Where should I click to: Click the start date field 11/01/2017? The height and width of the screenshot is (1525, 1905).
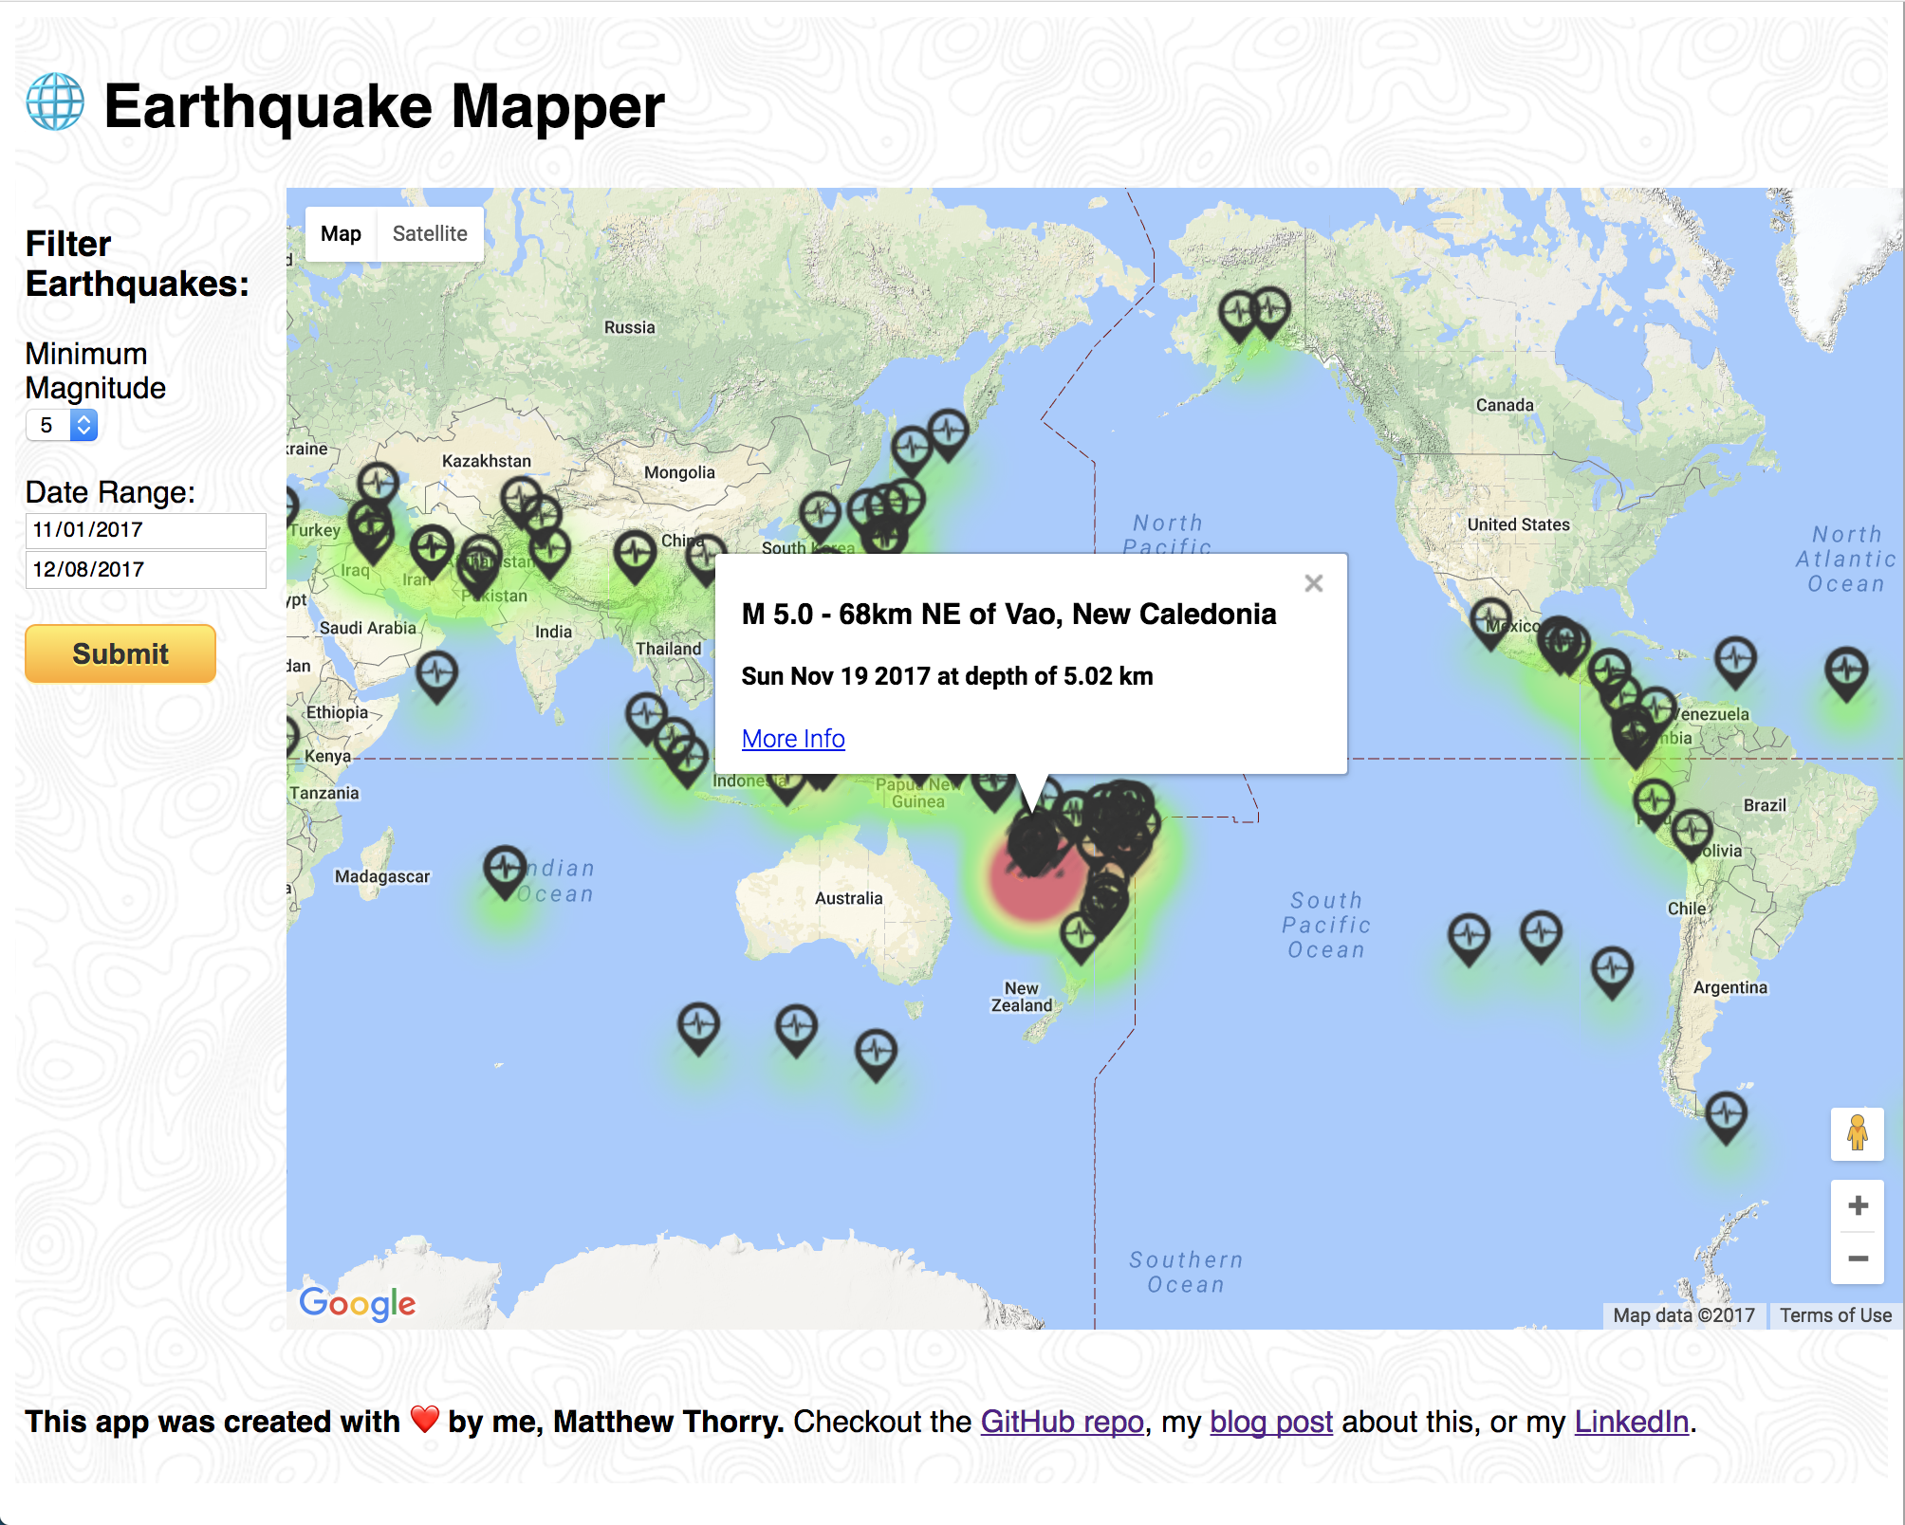(145, 530)
